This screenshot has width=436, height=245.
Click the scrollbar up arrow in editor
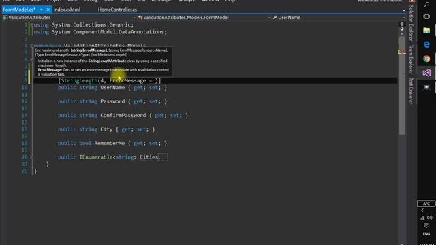click(x=402, y=34)
